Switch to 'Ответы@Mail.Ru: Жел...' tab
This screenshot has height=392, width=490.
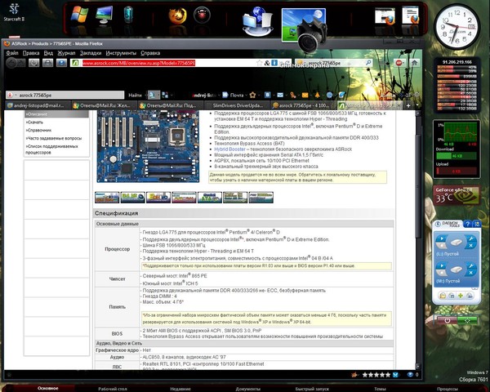(x=104, y=105)
